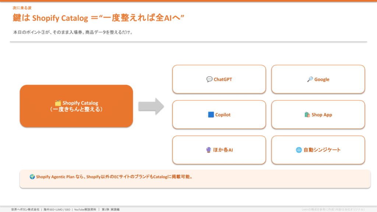Select the ChatGPT card

click(219, 79)
